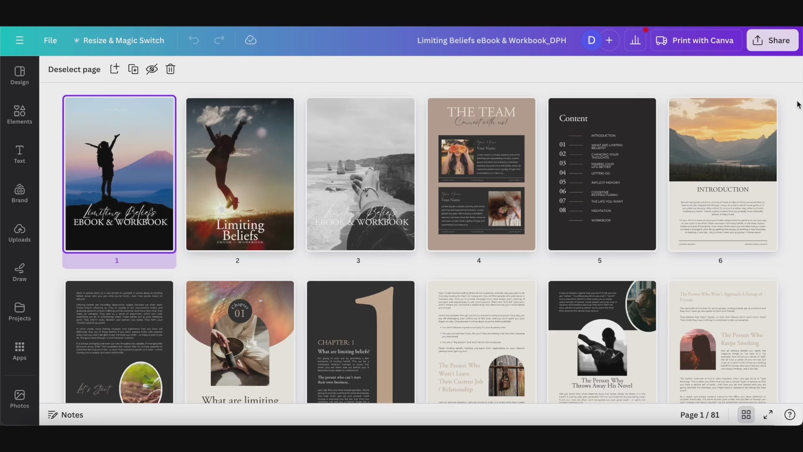Click the redo arrow
Image resolution: width=803 pixels, height=452 pixels.
tap(219, 40)
